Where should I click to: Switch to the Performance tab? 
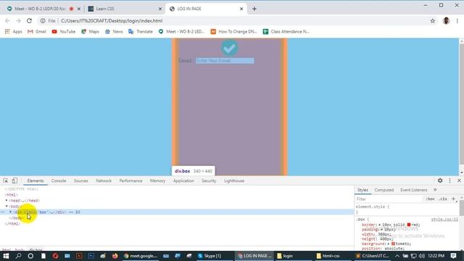(x=130, y=181)
